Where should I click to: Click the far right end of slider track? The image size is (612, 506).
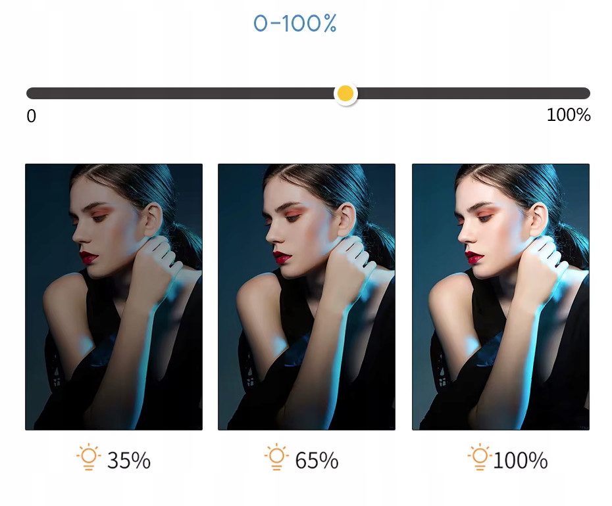click(584, 93)
